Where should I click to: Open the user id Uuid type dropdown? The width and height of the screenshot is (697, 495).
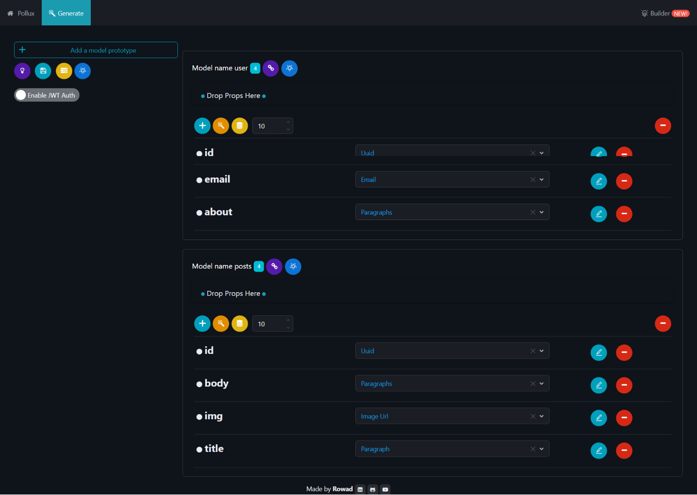(452, 151)
